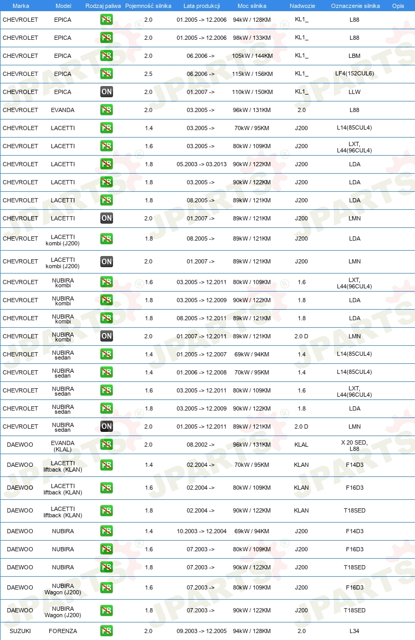This screenshot has width=415, height=640.
Task: Click the PB icon in the Nubira sedan 1.6 row
Action: (106, 390)
